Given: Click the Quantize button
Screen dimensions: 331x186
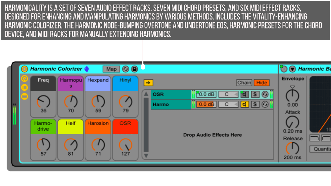Looking at the screenshot, I should (x=320, y=149).
